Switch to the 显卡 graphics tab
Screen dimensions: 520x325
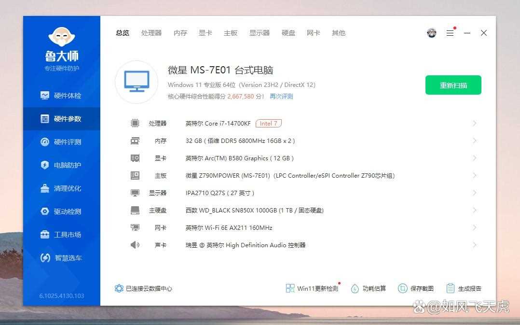[x=205, y=33]
